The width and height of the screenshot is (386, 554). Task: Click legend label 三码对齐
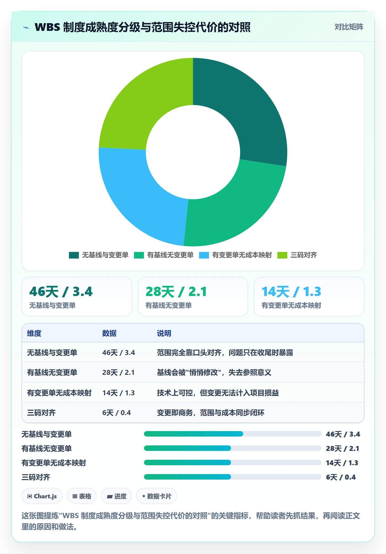pyautogui.click(x=304, y=255)
